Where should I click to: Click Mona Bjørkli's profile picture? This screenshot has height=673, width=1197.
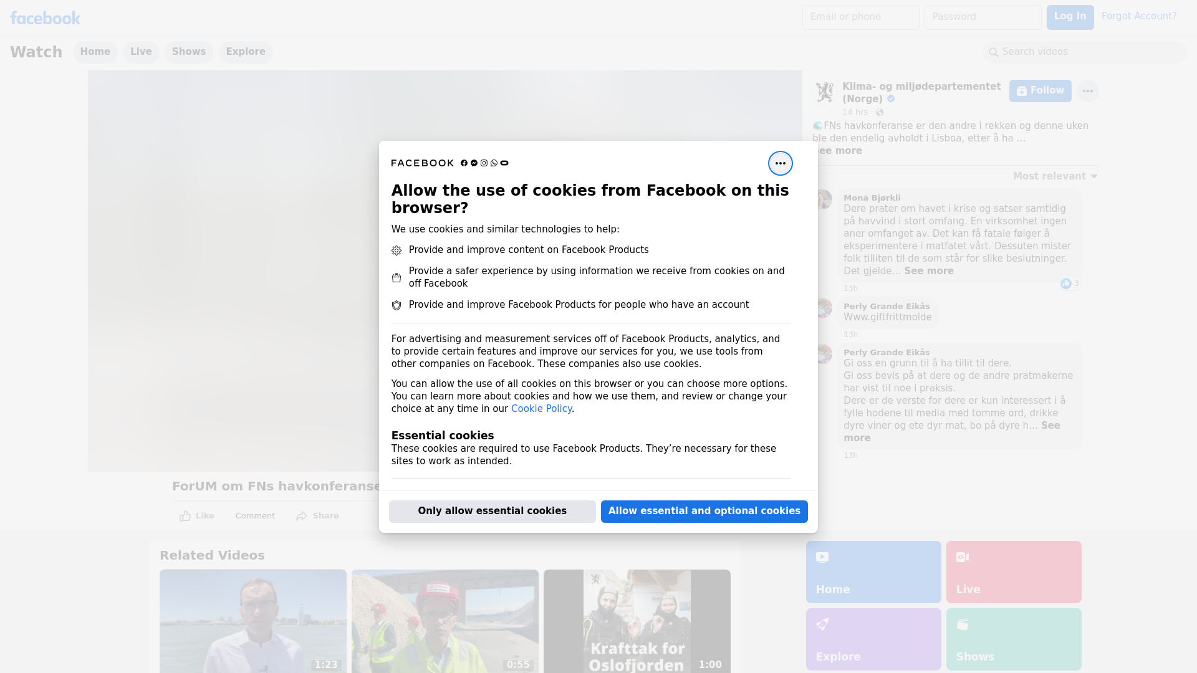coord(824,199)
